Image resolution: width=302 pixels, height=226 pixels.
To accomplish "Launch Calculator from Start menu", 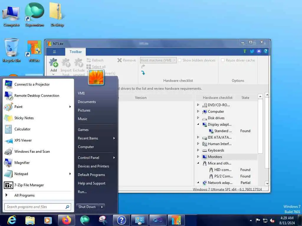I will pyautogui.click(x=38, y=129).
